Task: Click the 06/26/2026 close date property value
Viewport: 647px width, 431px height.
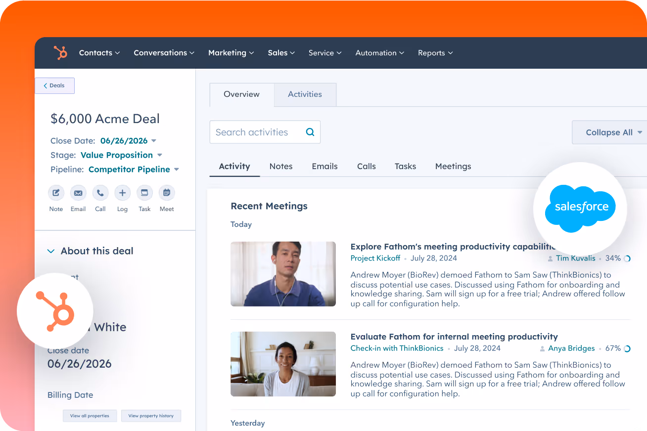Action: (80, 364)
